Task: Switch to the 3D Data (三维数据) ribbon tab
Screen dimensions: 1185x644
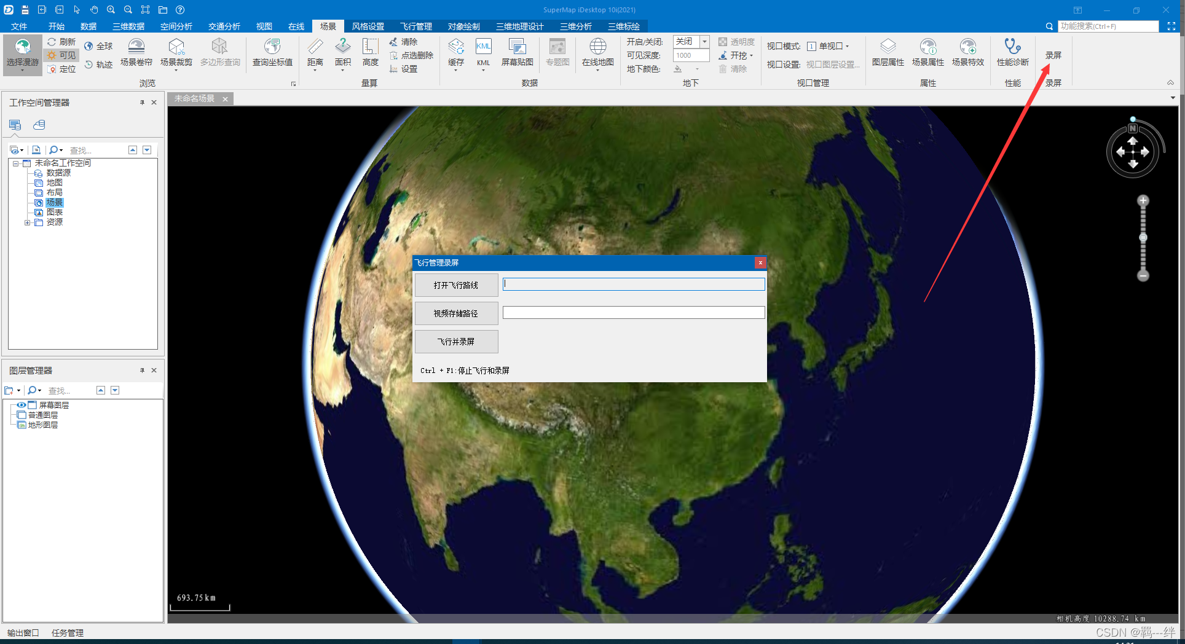Action: click(128, 26)
